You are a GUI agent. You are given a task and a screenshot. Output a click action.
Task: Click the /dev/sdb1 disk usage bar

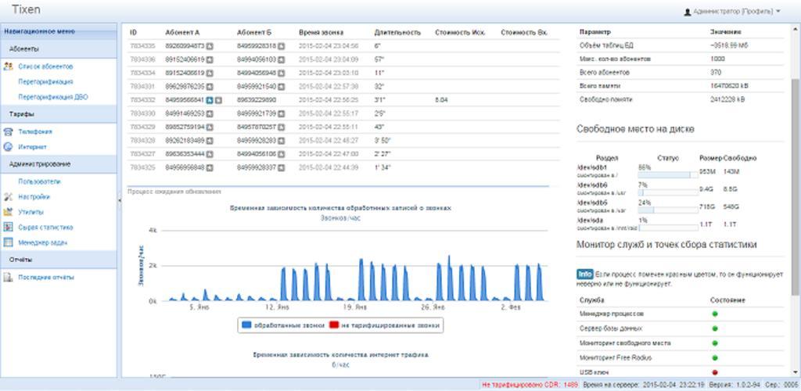[x=667, y=174]
